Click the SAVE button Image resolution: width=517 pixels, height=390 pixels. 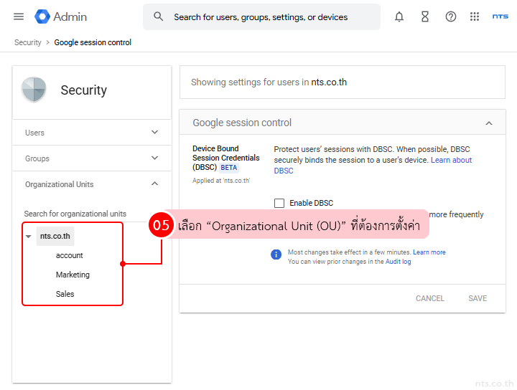pyautogui.click(x=478, y=298)
